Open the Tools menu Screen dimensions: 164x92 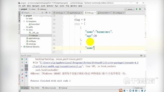pyautogui.click(x=62, y=6)
